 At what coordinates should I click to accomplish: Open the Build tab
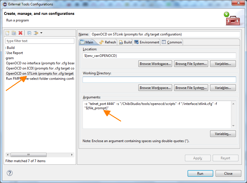tap(126, 42)
